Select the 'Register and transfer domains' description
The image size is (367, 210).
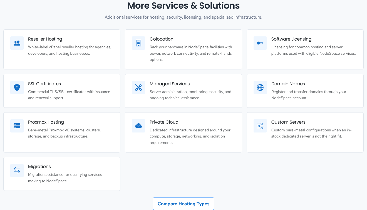pyautogui.click(x=309, y=95)
